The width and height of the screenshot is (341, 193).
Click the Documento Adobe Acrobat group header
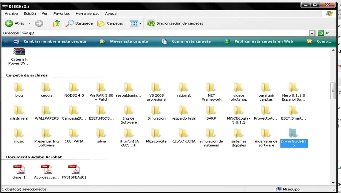tap(34, 157)
